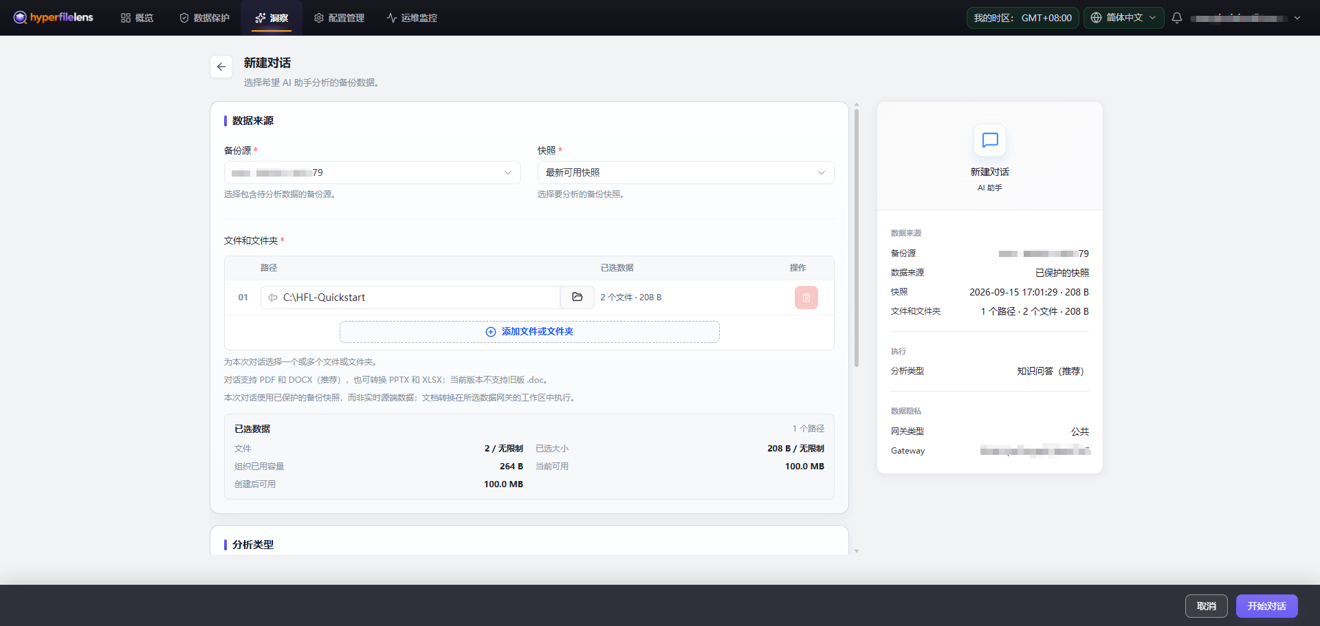This screenshot has width=1320, height=626.
Task: Click the 新建对话 page title
Action: 267,63
